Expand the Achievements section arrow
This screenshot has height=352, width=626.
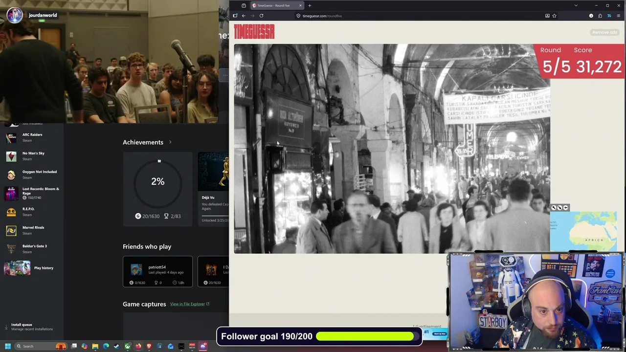(x=170, y=142)
